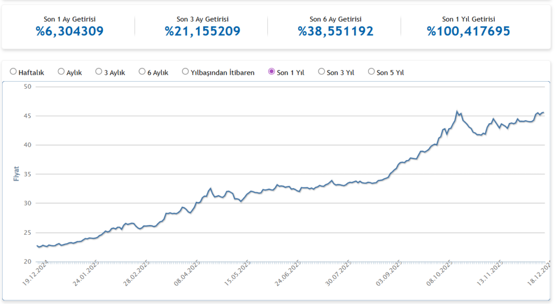555x304 pixels.
Task: Select the Haftalık radio button
Action: [x=13, y=71]
